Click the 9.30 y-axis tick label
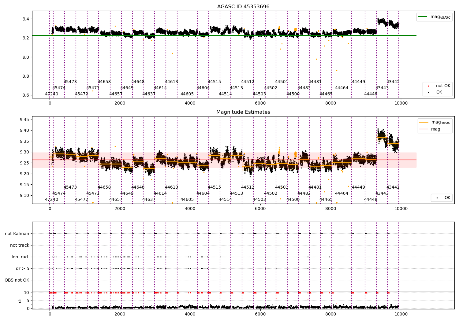The image size is (459, 321). [x=24, y=152]
